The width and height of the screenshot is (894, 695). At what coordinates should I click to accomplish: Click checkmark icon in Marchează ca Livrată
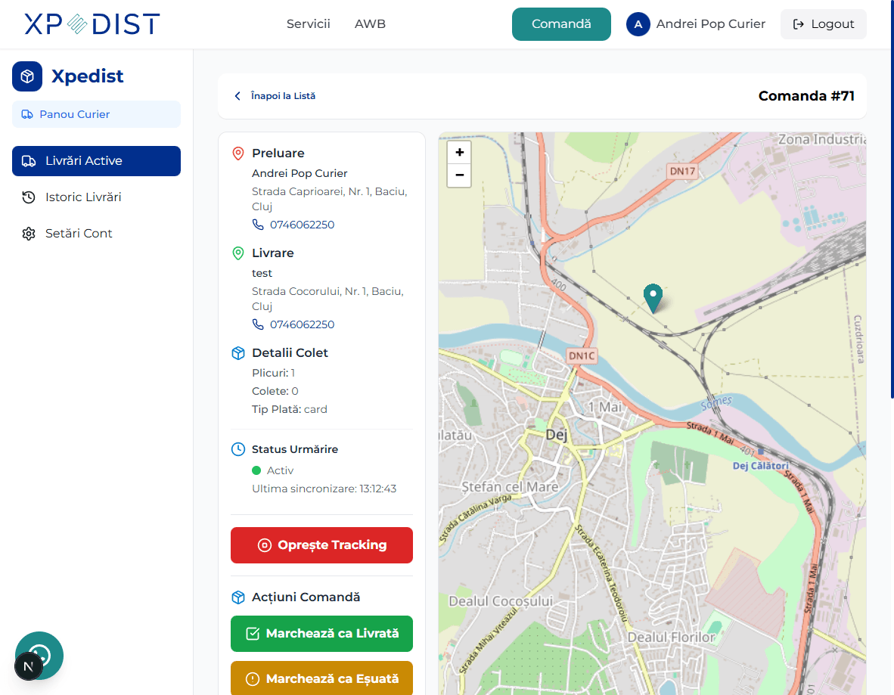click(x=253, y=634)
